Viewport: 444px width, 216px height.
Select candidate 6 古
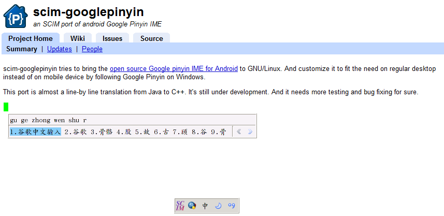(162, 132)
